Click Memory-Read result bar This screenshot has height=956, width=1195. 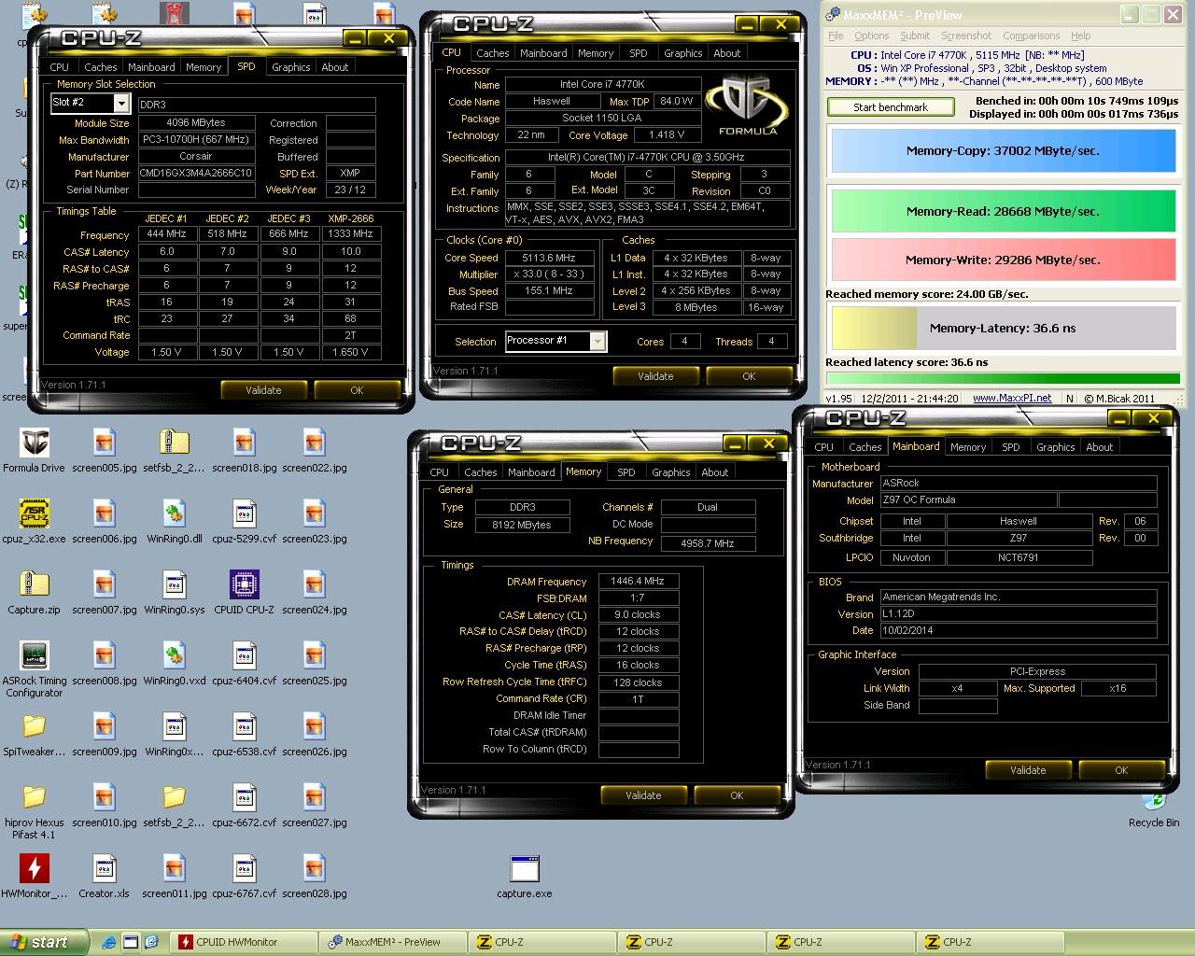(x=1003, y=211)
